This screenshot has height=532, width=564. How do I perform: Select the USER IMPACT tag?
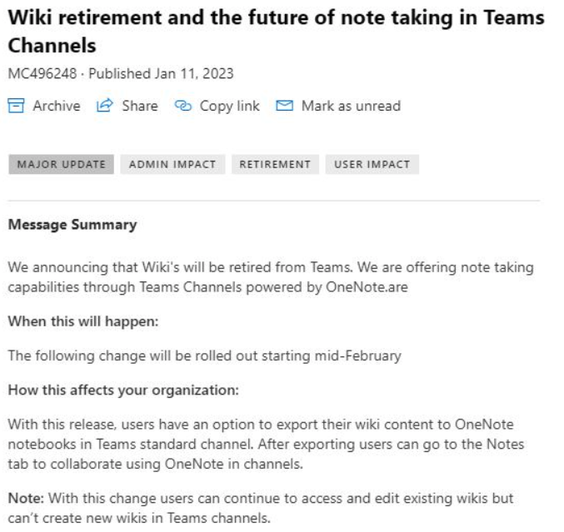pos(372,164)
